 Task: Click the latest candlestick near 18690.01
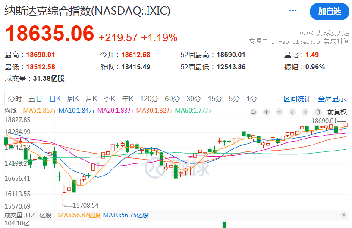[x=346, y=124]
